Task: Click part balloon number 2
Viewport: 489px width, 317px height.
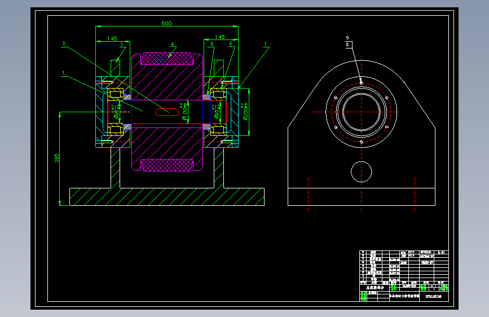Action: pos(64,43)
